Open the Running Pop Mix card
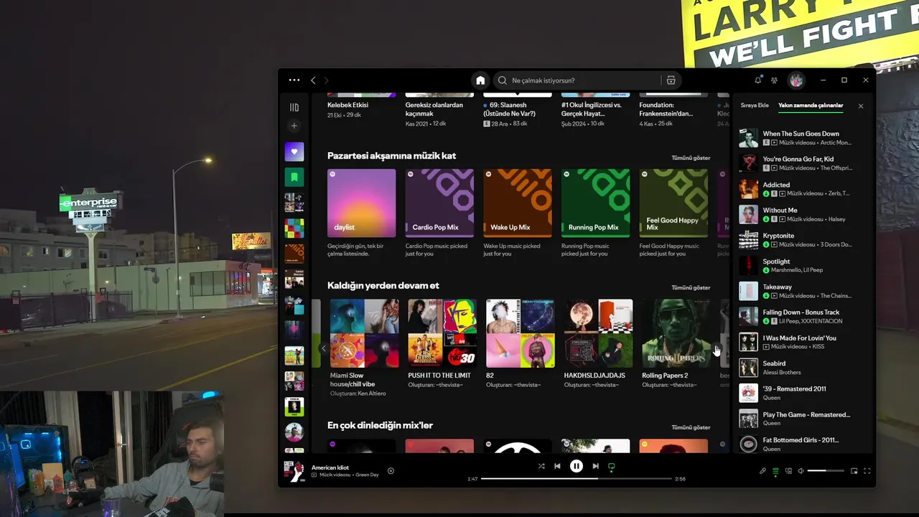 [x=595, y=213]
